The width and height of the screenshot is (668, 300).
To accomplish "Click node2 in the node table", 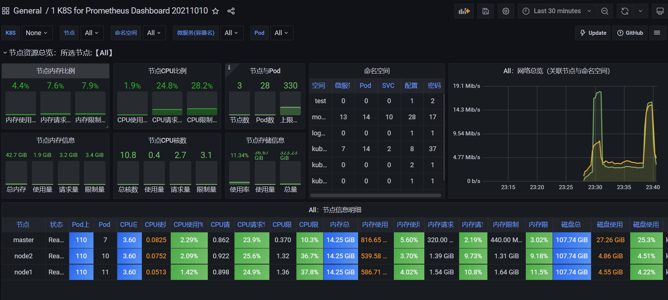I will coord(23,256).
